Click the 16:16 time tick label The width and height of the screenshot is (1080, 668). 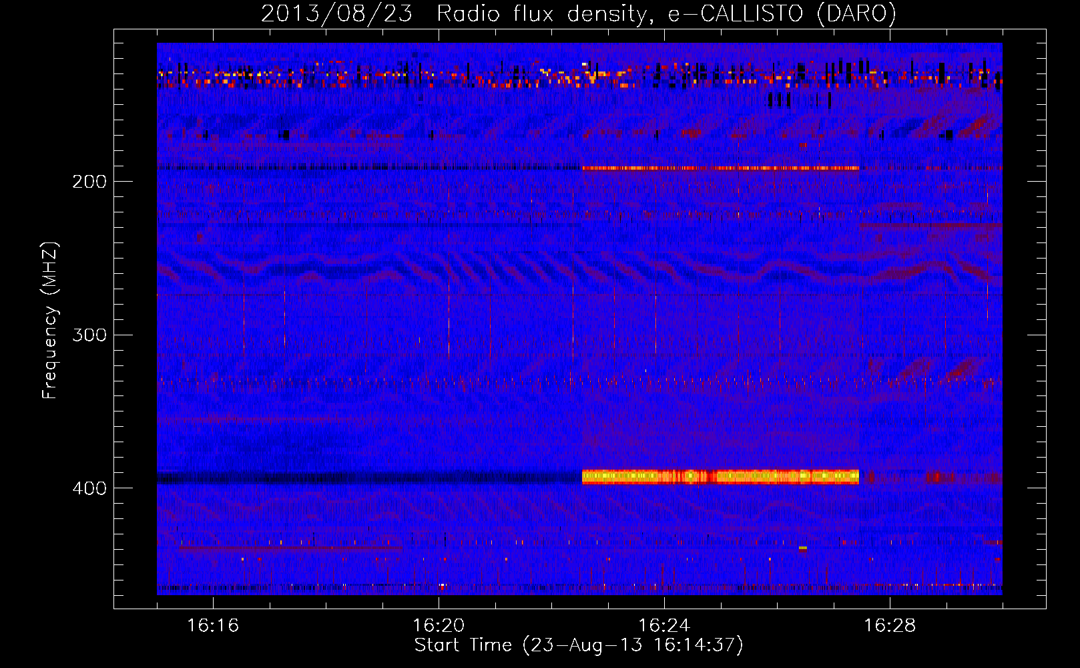[x=213, y=625]
